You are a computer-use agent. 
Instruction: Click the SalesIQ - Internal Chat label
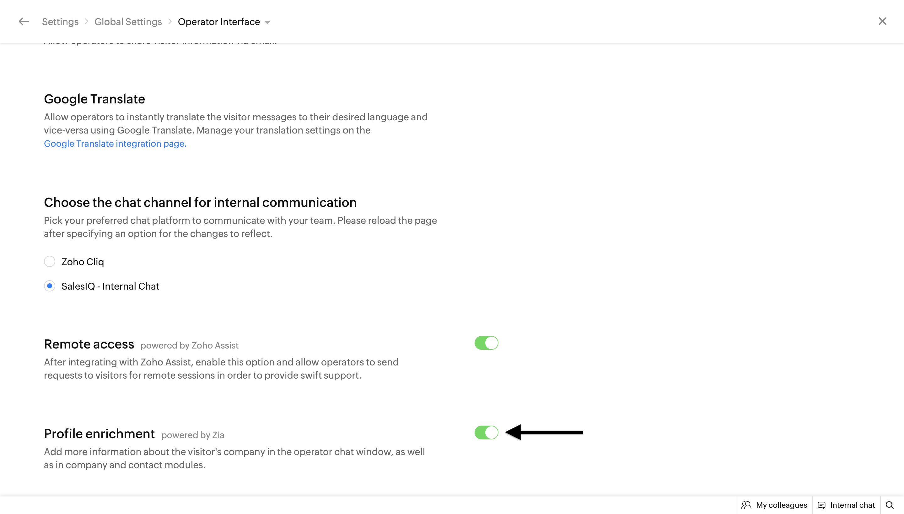click(x=110, y=286)
